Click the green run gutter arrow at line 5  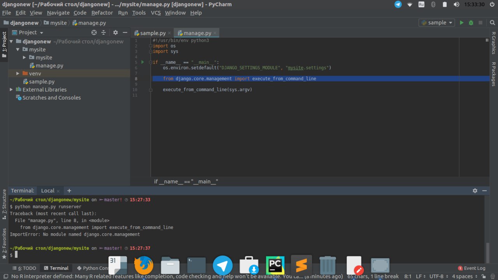[x=143, y=62]
